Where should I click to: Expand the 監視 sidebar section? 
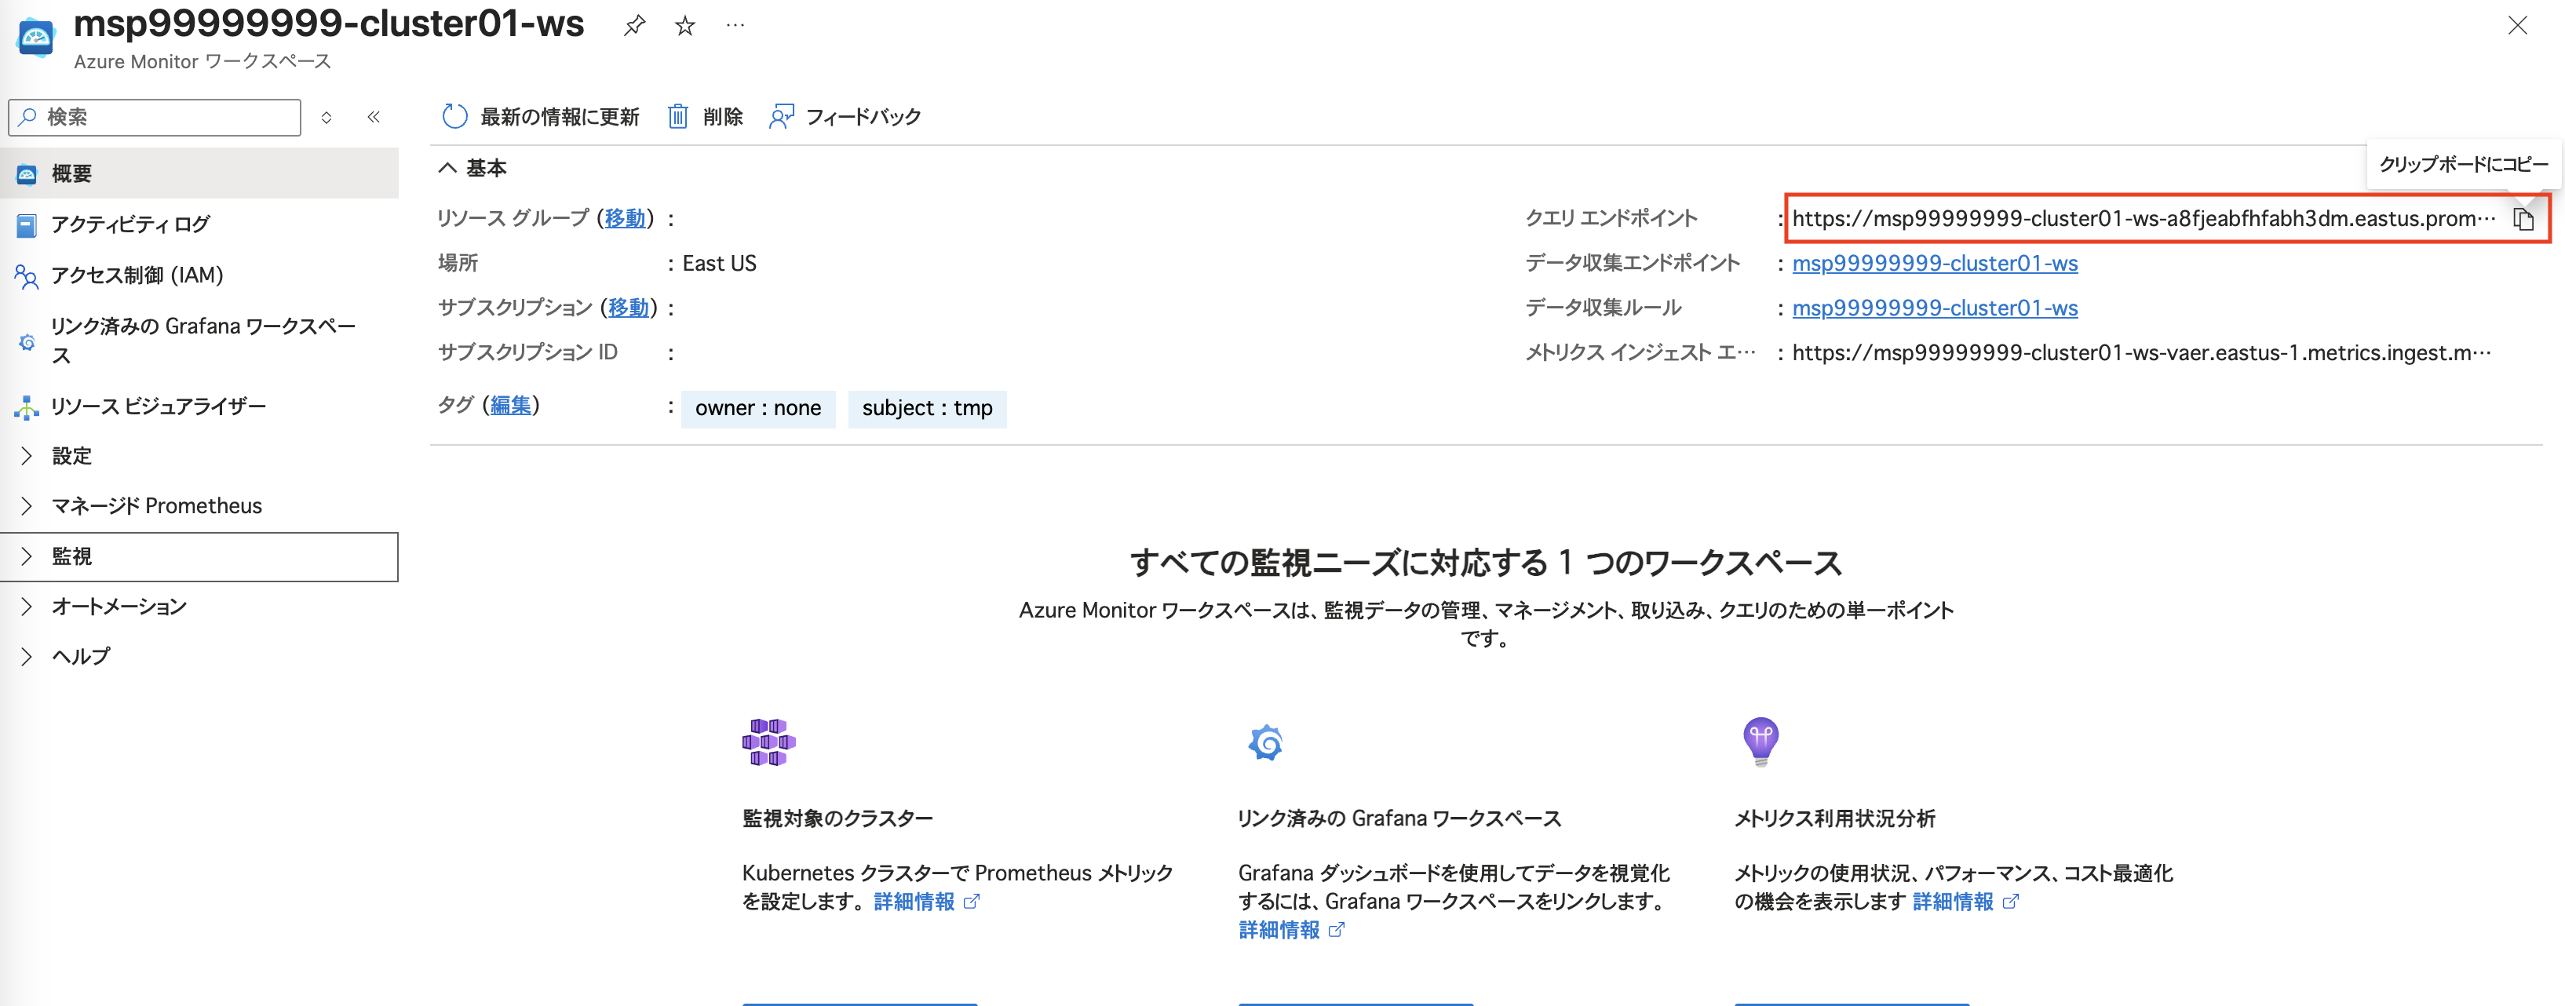(71, 556)
